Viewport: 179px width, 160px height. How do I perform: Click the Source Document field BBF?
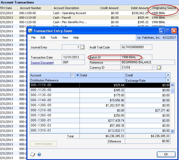click(73, 62)
